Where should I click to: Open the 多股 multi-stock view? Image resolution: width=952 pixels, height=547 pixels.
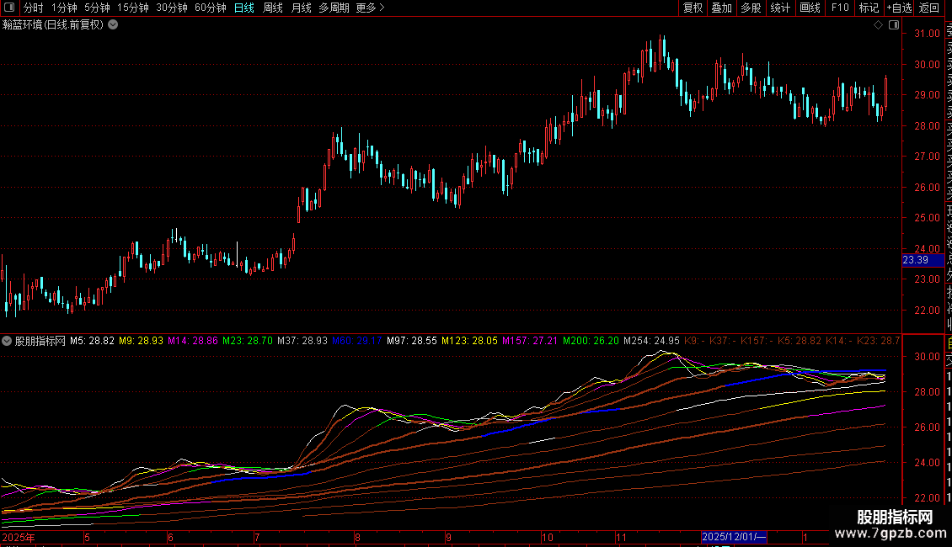[751, 8]
